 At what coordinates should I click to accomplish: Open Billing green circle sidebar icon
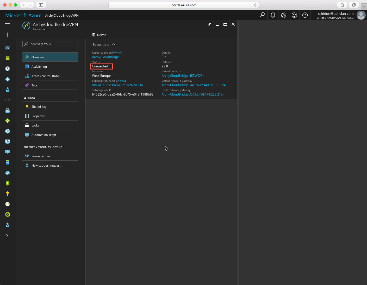click(8, 214)
